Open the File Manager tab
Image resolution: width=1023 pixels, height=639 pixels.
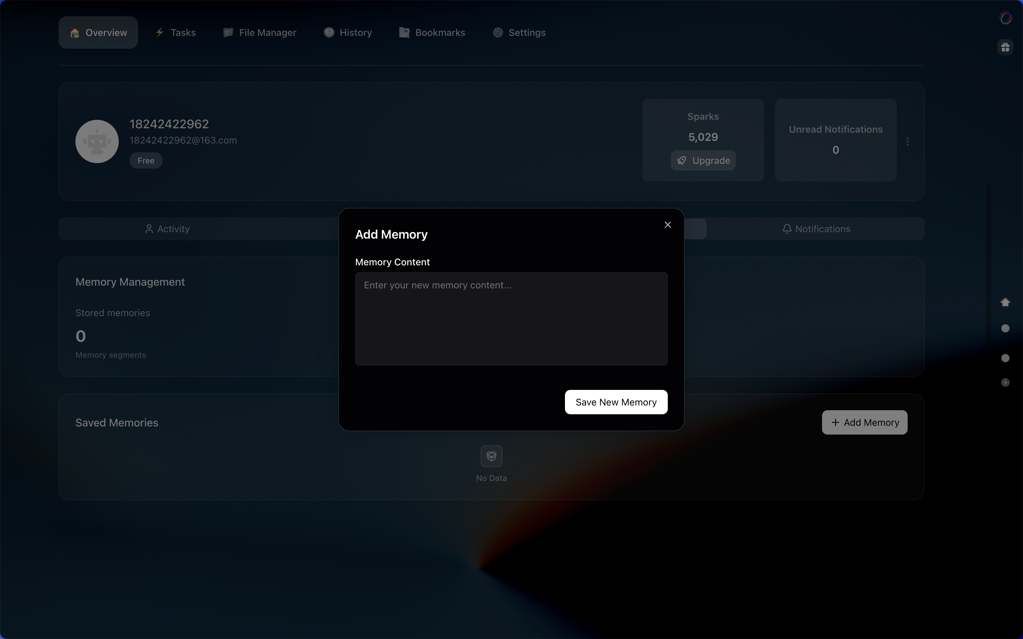[x=260, y=32]
